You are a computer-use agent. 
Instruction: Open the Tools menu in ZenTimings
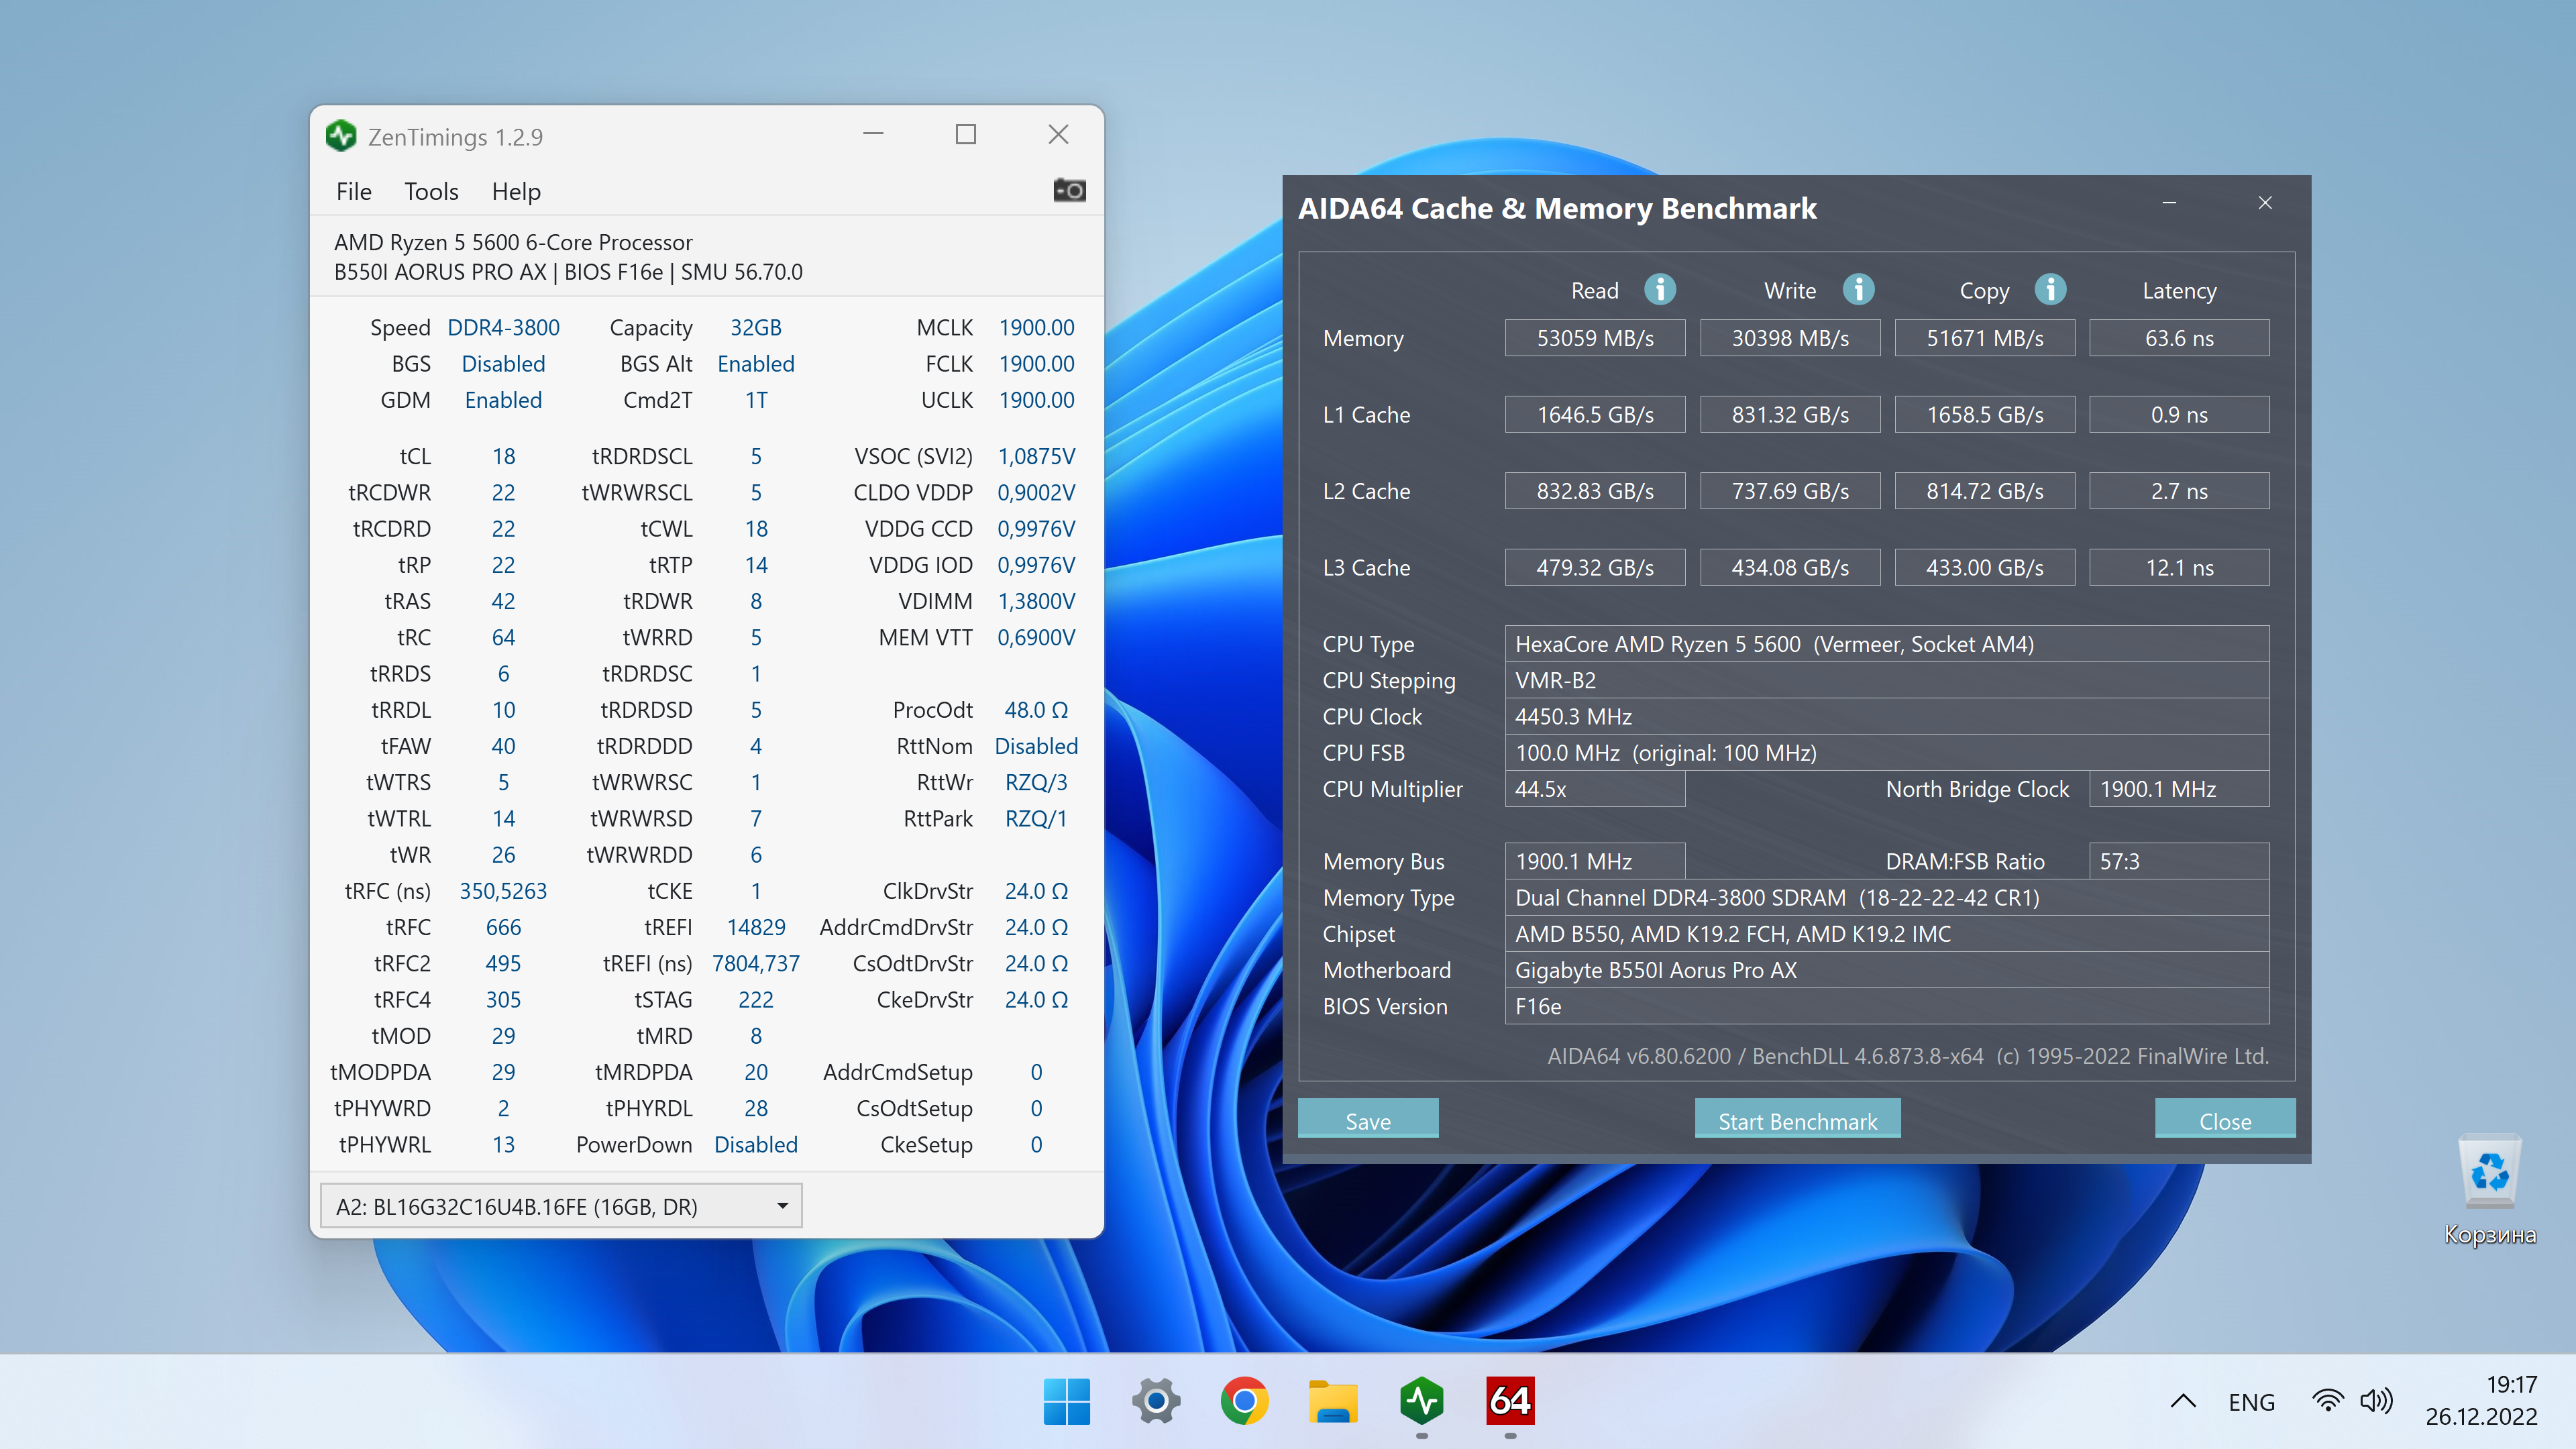tap(431, 191)
